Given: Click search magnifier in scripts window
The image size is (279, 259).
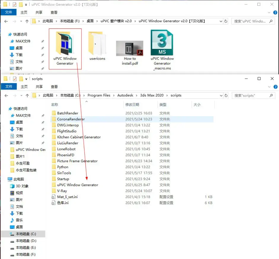Looking at the screenshot, I should pyautogui.click(x=271, y=96).
